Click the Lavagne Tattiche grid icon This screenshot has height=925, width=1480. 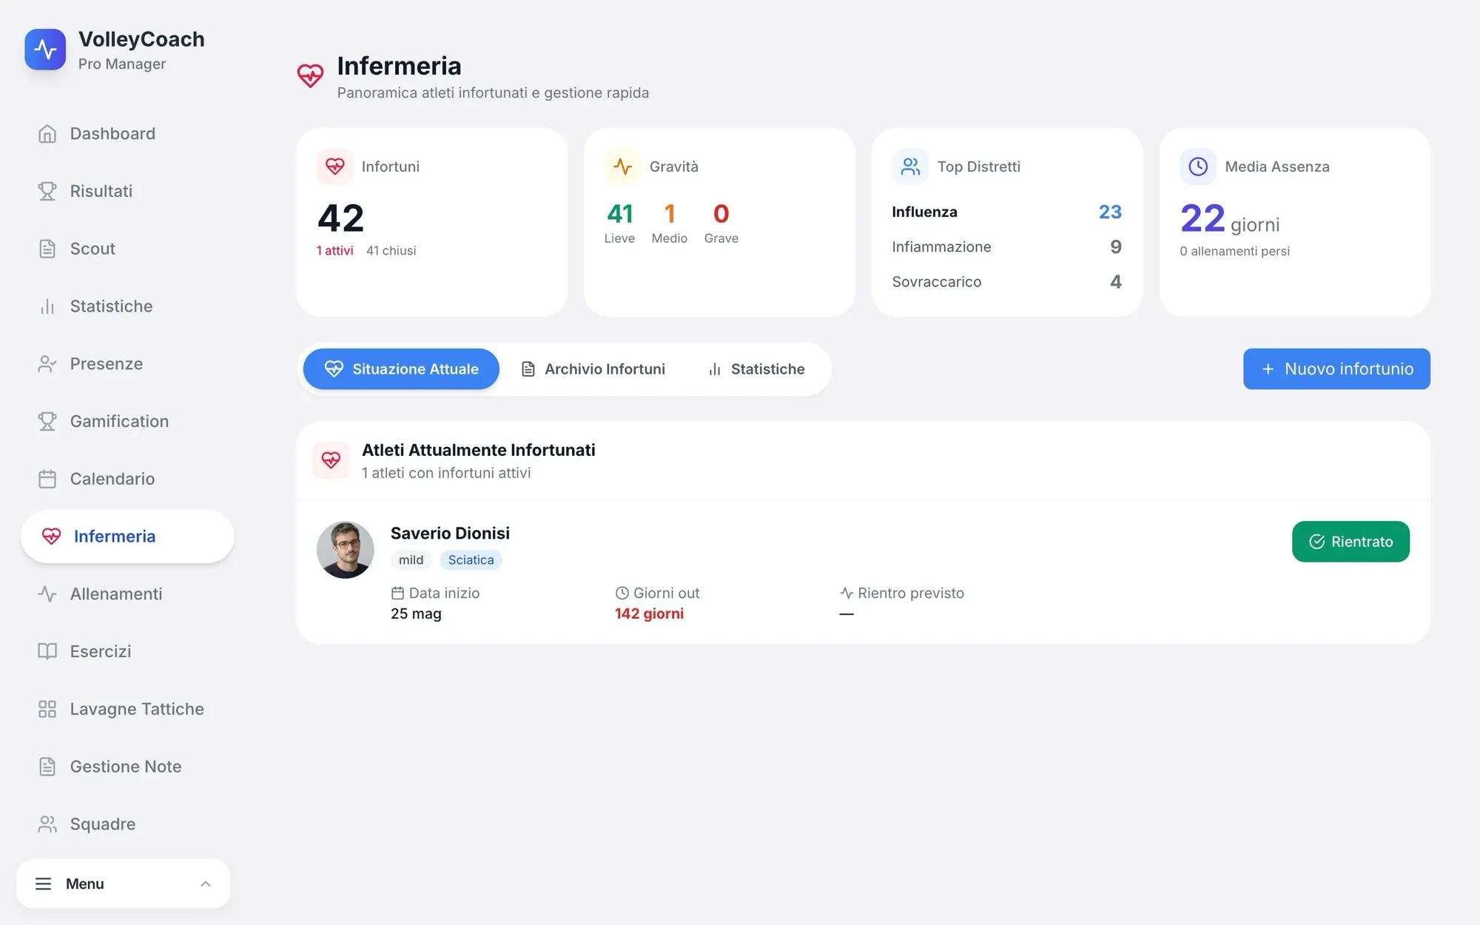coord(47,709)
